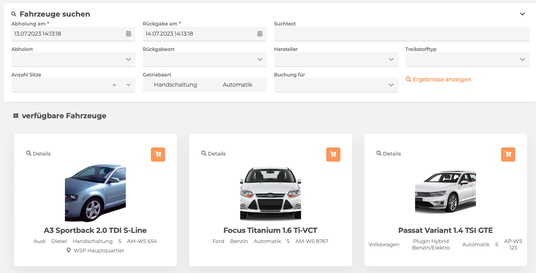Open the Buchung für dropdown
The image size is (536, 273).
pos(336,85)
